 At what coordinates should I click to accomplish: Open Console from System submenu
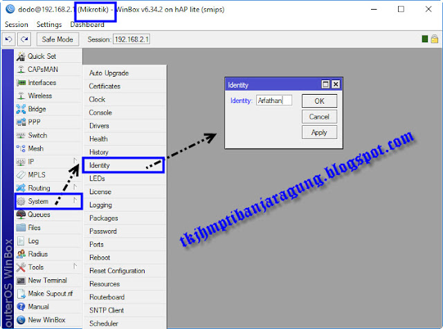(x=125, y=113)
